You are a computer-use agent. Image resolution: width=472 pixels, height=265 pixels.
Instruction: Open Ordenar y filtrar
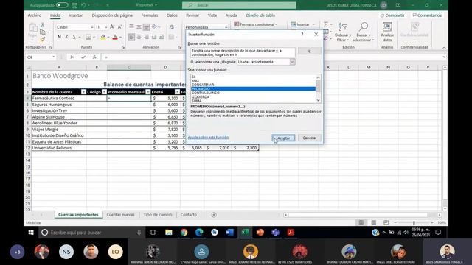342,32
